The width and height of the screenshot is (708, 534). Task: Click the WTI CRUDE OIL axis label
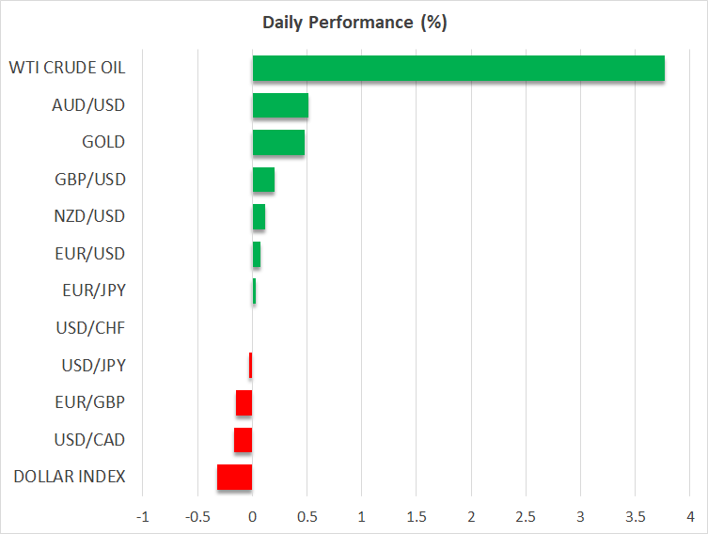pos(67,68)
